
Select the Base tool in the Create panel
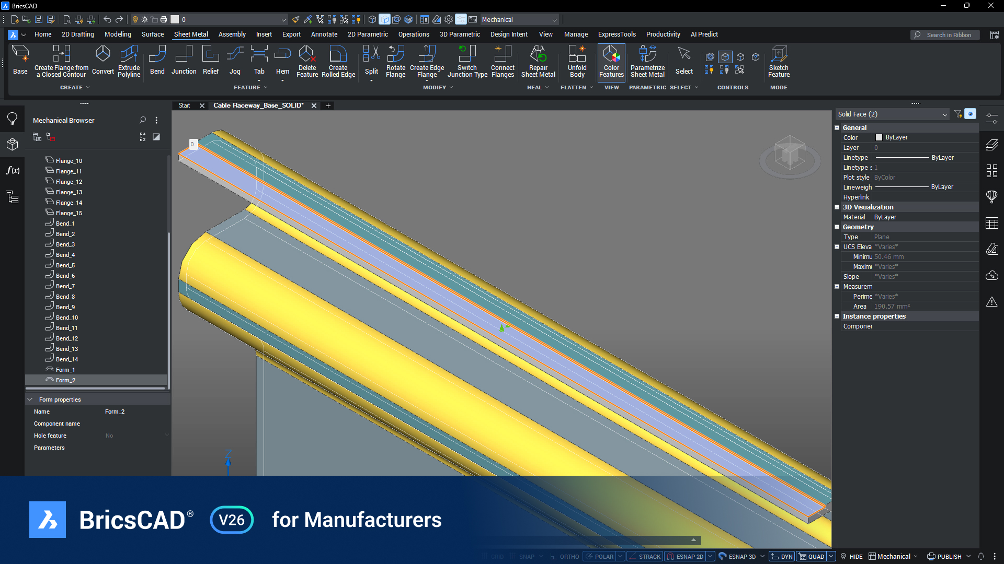point(20,60)
